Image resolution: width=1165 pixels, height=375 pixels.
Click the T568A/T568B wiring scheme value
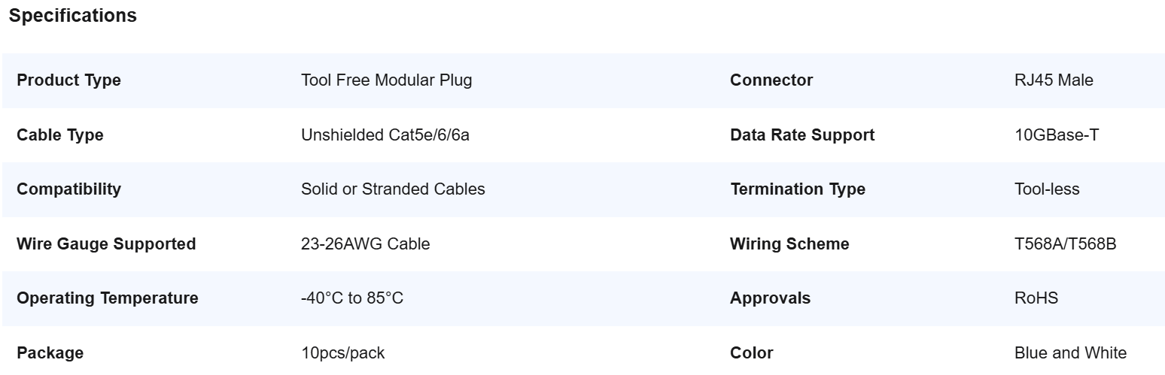pyautogui.click(x=1065, y=244)
